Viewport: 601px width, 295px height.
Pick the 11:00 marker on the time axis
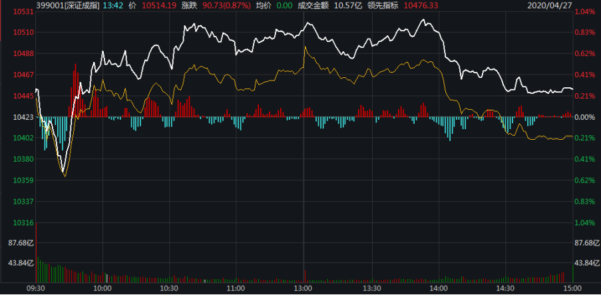click(x=236, y=288)
